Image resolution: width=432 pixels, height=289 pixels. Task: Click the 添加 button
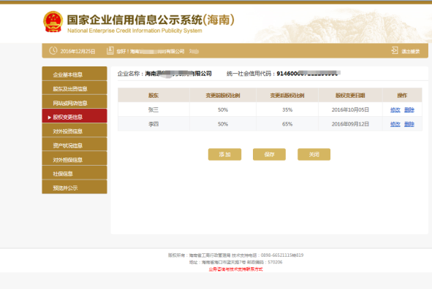pyautogui.click(x=224, y=154)
